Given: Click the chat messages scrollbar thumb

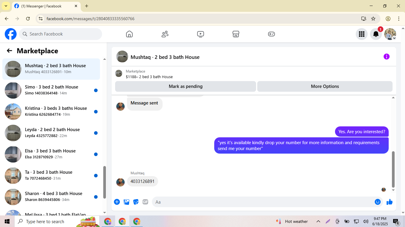Looking at the screenshot, I should [393, 169].
